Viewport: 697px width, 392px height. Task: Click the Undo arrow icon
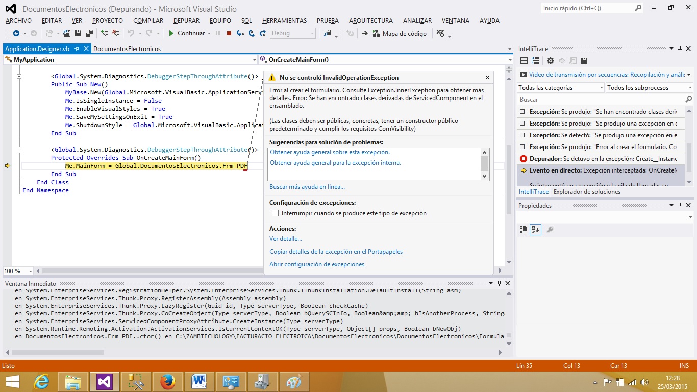click(x=131, y=33)
